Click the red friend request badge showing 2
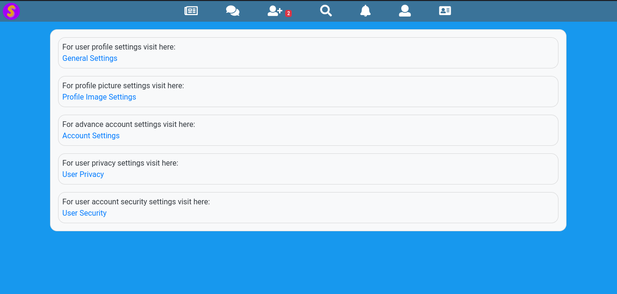 point(288,14)
